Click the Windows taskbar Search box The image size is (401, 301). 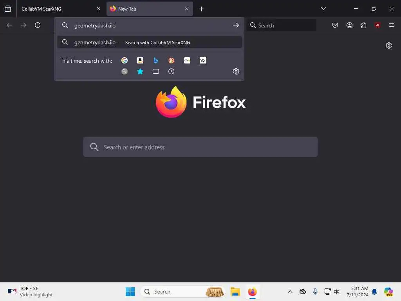pos(183,292)
